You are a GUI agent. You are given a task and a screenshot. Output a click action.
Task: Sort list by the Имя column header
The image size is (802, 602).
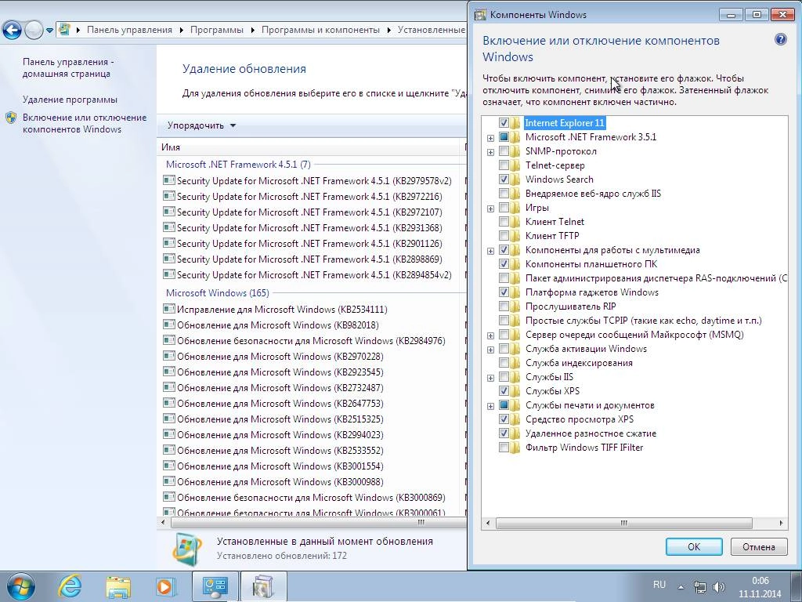pyautogui.click(x=309, y=147)
